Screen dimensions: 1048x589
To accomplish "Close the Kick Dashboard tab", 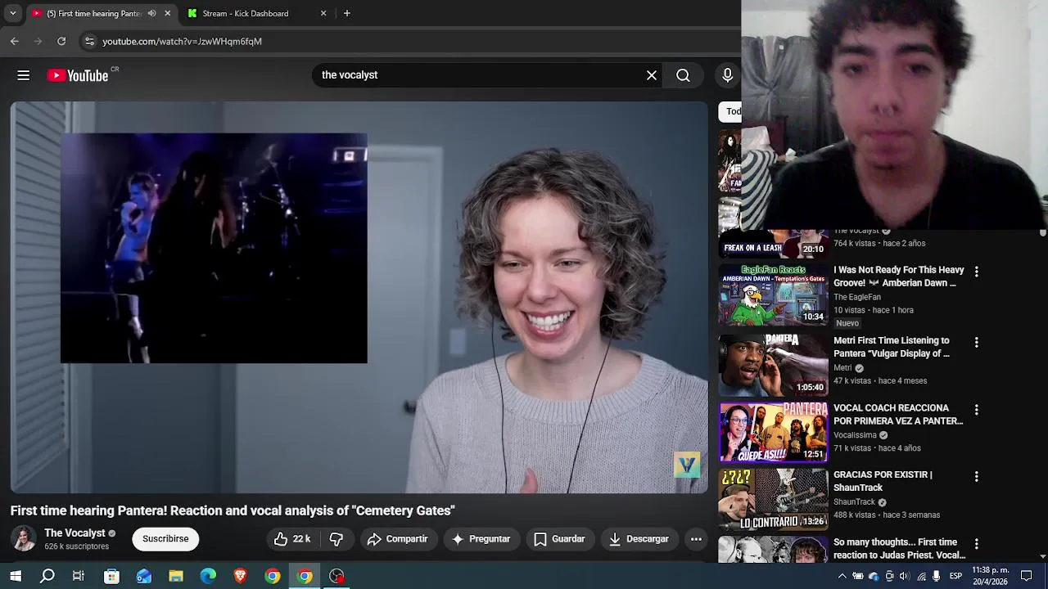I will pyautogui.click(x=323, y=13).
